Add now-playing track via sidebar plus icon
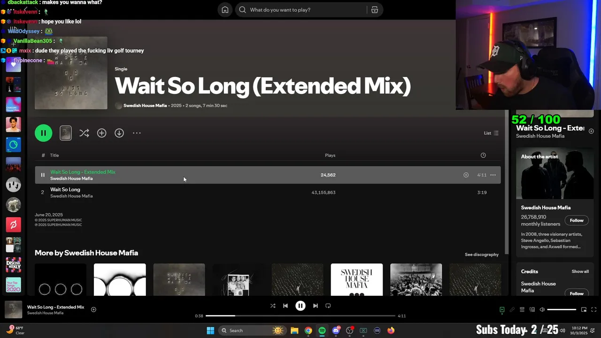 pos(591,131)
